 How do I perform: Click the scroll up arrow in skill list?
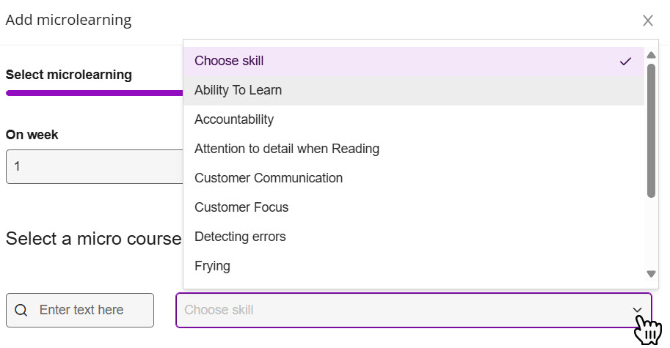(651, 55)
